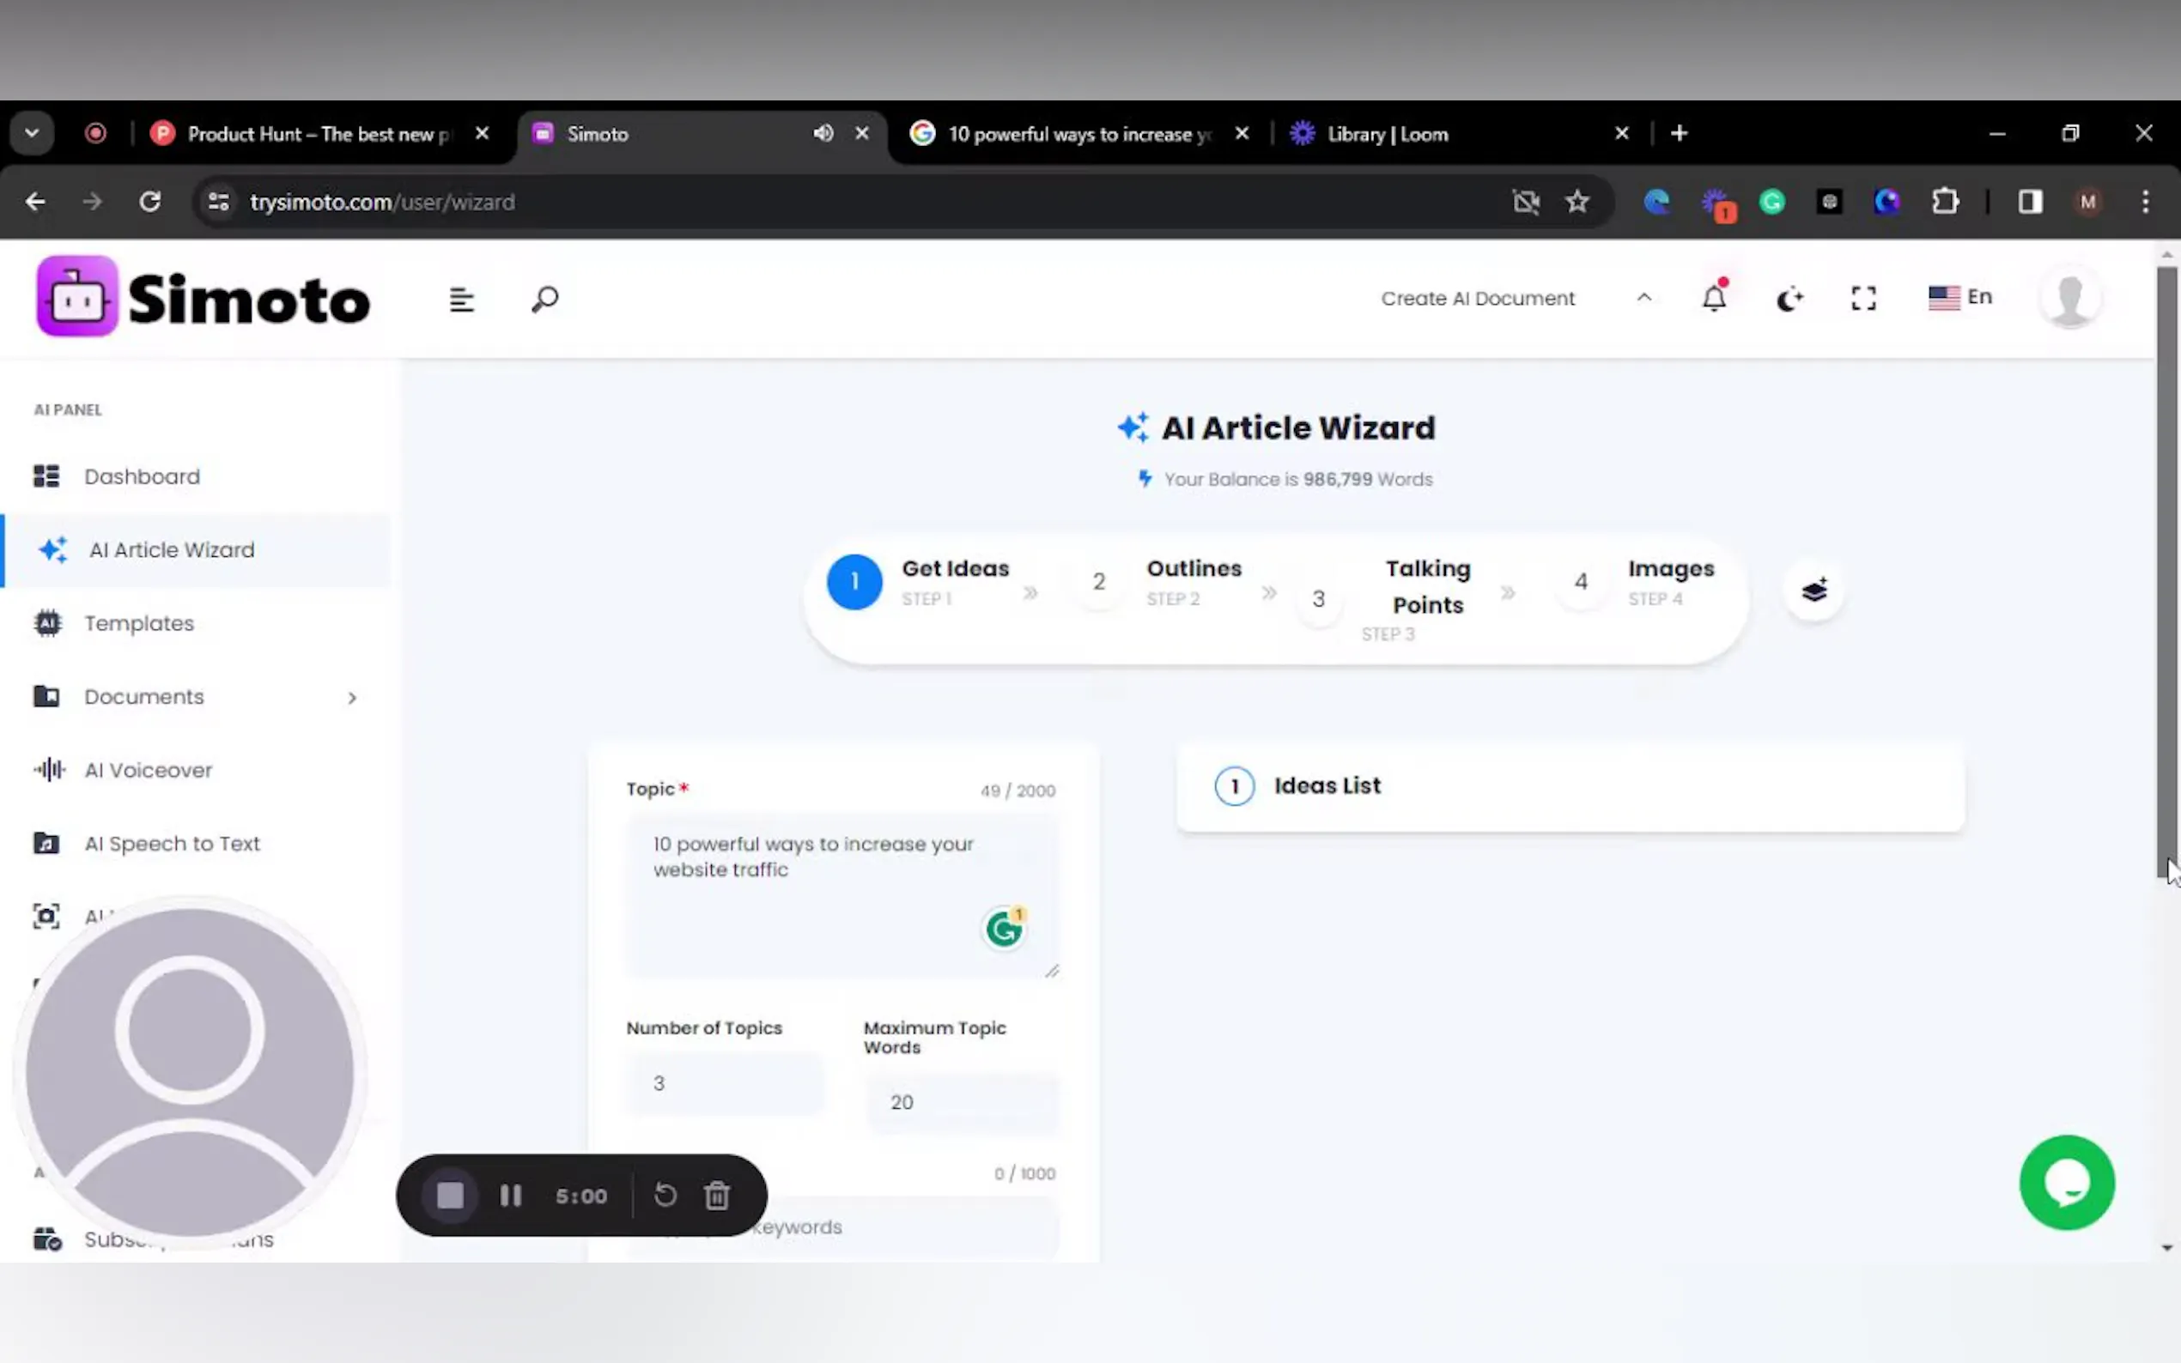Screen dimensions: 2181x1363
Task: Enter fullscreen with the expand icon
Action: tap(1863, 299)
